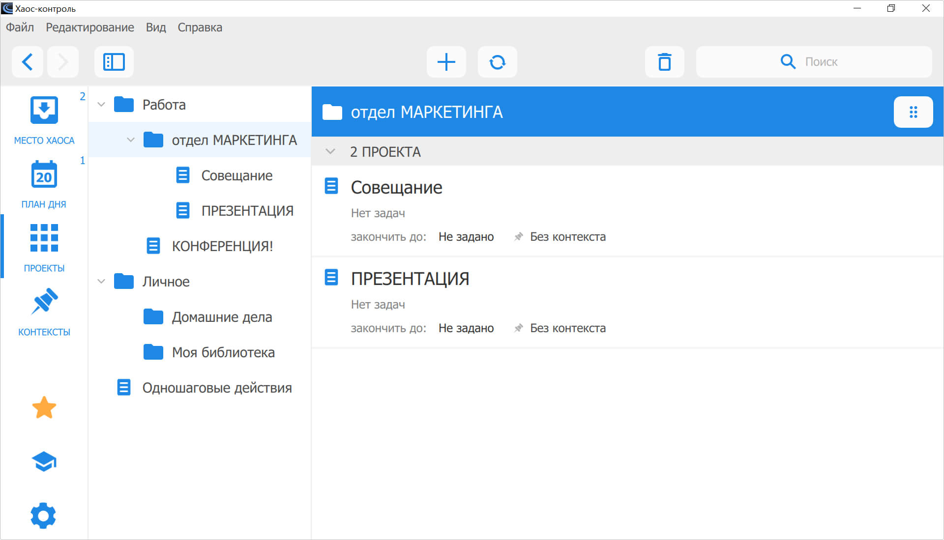Collapse the Личное folder chevron

pyautogui.click(x=101, y=281)
